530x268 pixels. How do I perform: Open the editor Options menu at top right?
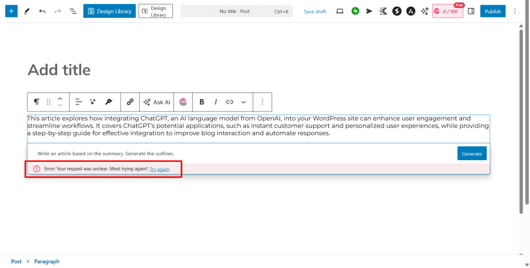tap(514, 11)
